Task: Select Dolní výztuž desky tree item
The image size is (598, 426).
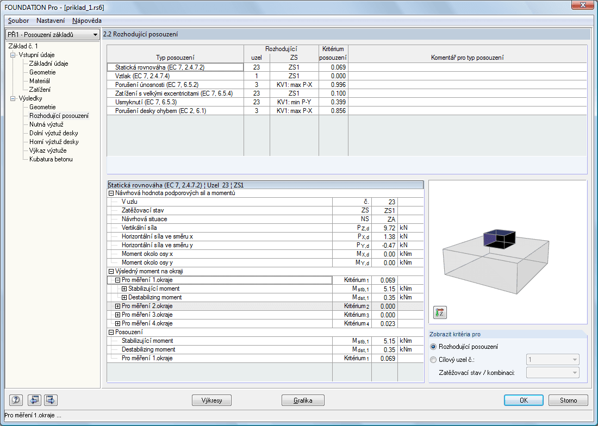Action: click(53, 133)
